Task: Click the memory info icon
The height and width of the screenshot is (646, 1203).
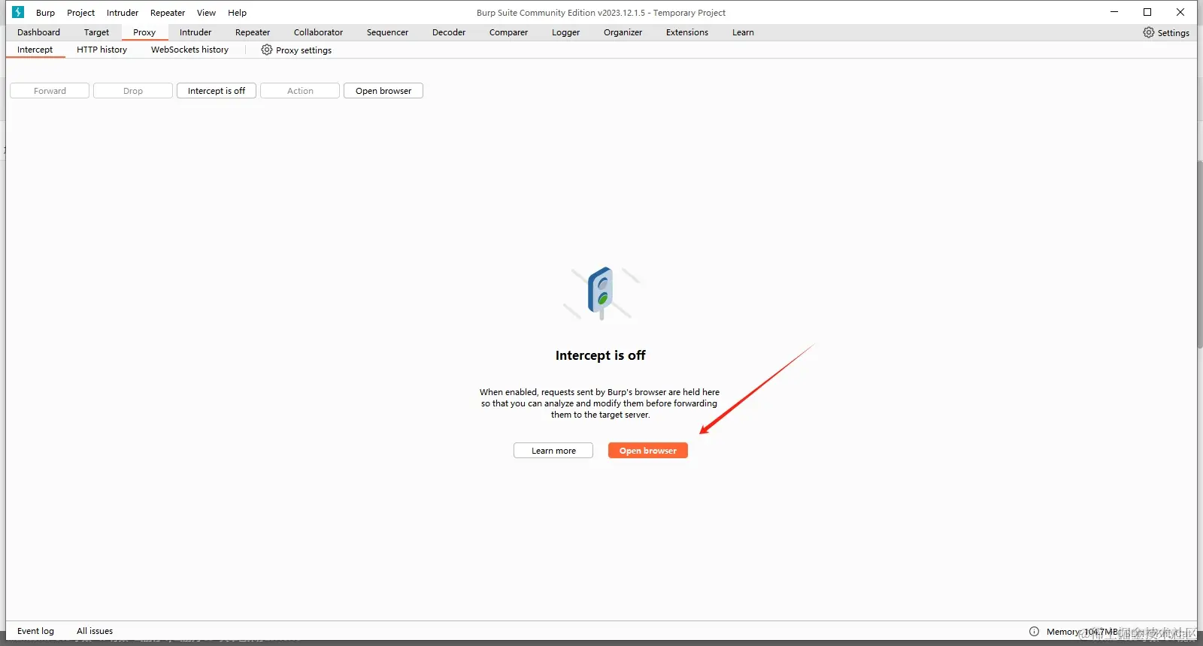Action: coord(1034,631)
